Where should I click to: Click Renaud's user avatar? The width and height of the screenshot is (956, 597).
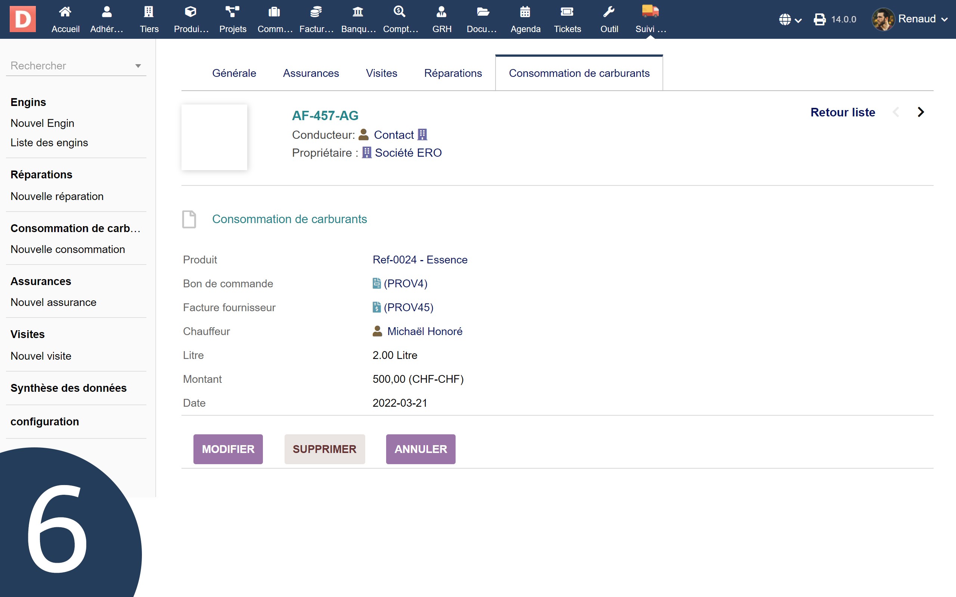tap(883, 19)
